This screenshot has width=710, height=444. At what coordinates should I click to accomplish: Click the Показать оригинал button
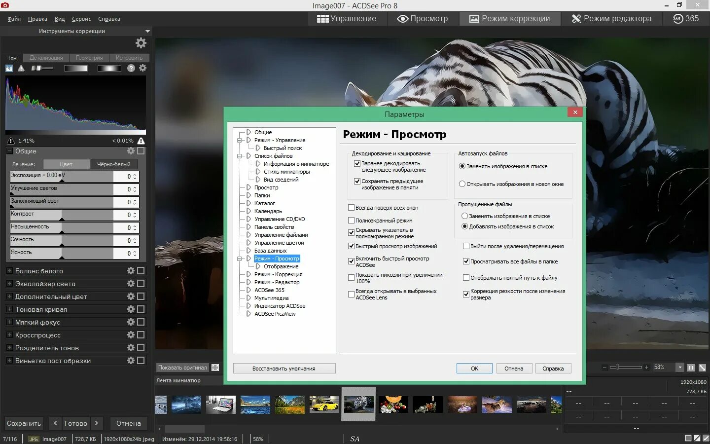click(182, 368)
